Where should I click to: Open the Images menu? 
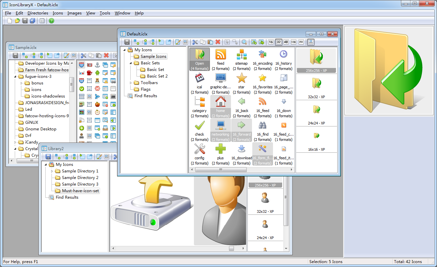point(74,13)
